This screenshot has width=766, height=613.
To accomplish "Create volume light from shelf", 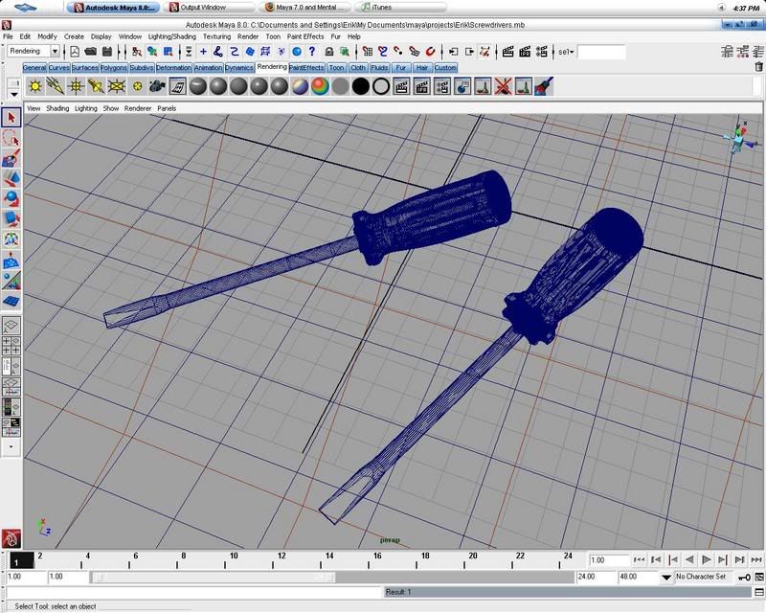I will coord(137,86).
